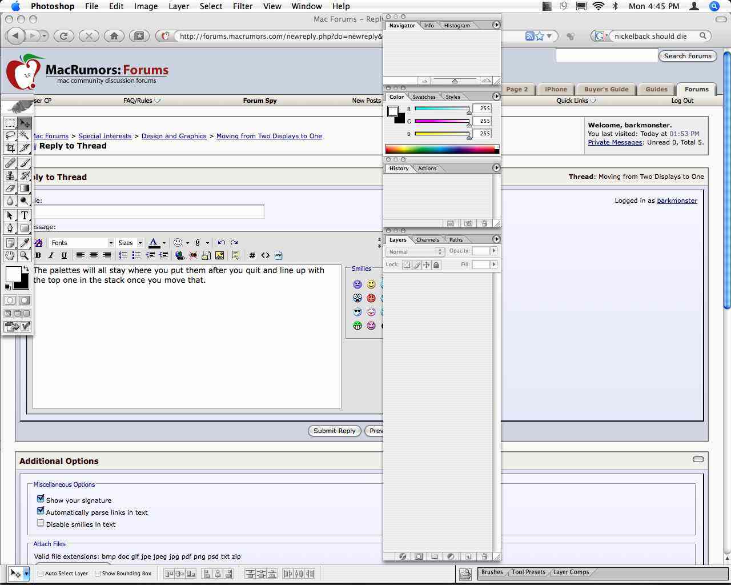
Task: Open the Layers palette options menu
Action: (496, 239)
